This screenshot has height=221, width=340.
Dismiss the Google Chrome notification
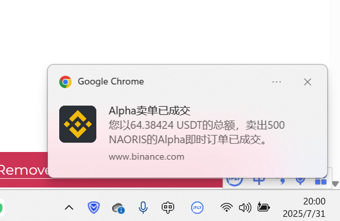(308, 82)
